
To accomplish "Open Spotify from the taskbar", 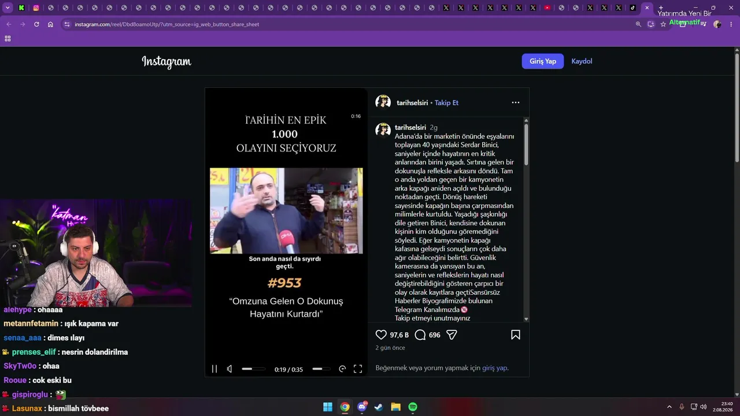I will (x=413, y=407).
